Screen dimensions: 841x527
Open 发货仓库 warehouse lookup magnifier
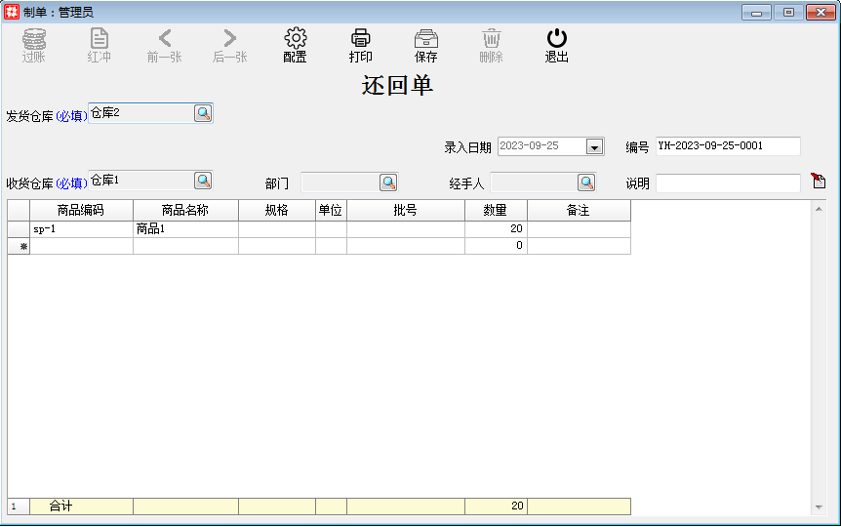pos(203,113)
